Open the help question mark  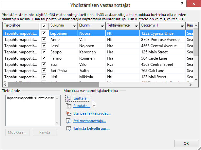click(182, 4)
